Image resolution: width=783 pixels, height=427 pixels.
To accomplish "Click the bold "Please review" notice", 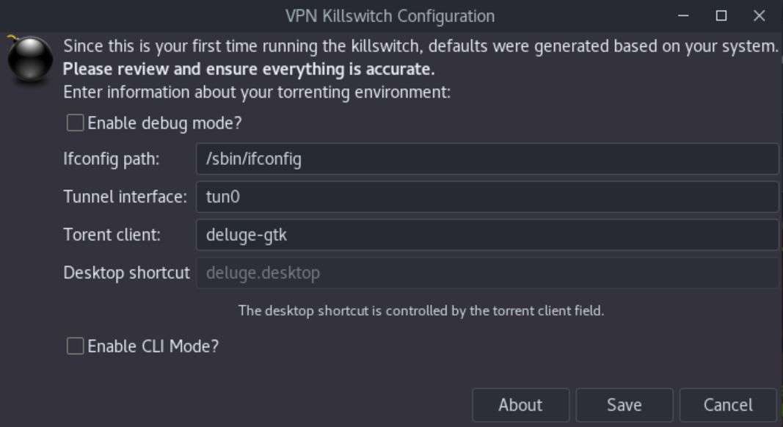I will point(249,70).
